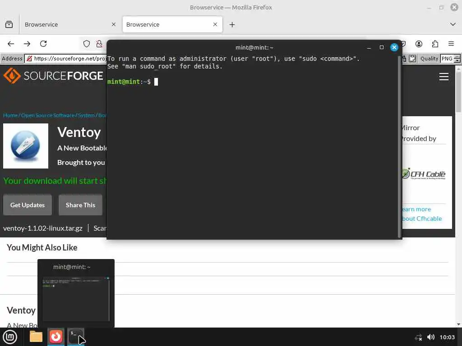Open the Files folder in the taskbar

36,337
